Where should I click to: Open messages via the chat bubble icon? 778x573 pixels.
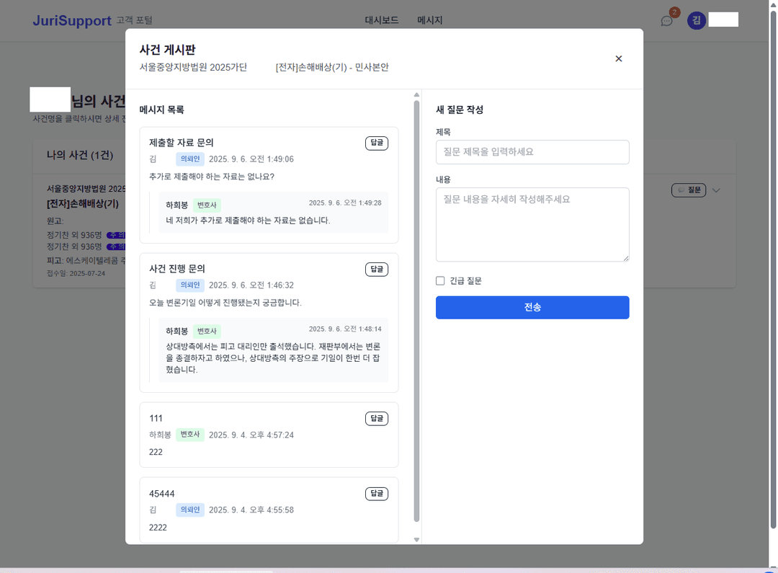(666, 21)
